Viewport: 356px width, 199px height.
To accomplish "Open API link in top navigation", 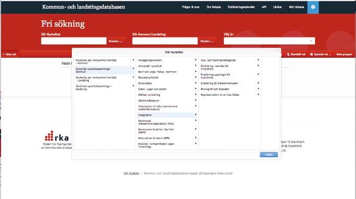I will [x=264, y=7].
